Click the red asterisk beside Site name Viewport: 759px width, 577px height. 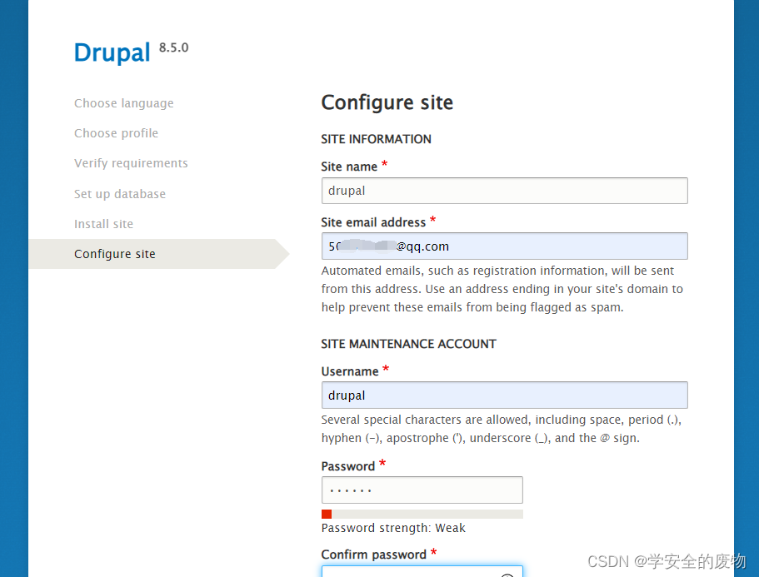click(x=385, y=162)
